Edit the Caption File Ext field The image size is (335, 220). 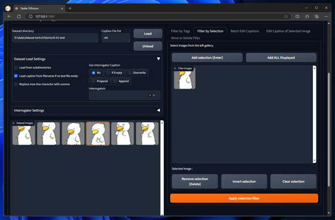pyautogui.click(x=116, y=38)
